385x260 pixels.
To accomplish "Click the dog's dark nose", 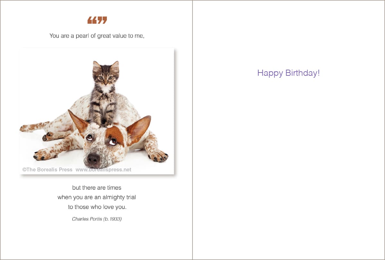I will 93,159.
